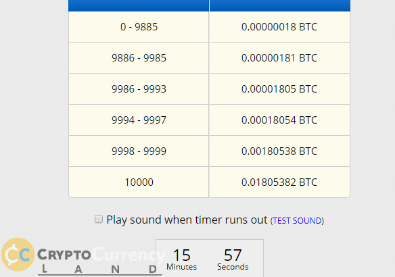Select the 9994 - 9997 range cell
The width and height of the screenshot is (395, 277).
tap(139, 120)
